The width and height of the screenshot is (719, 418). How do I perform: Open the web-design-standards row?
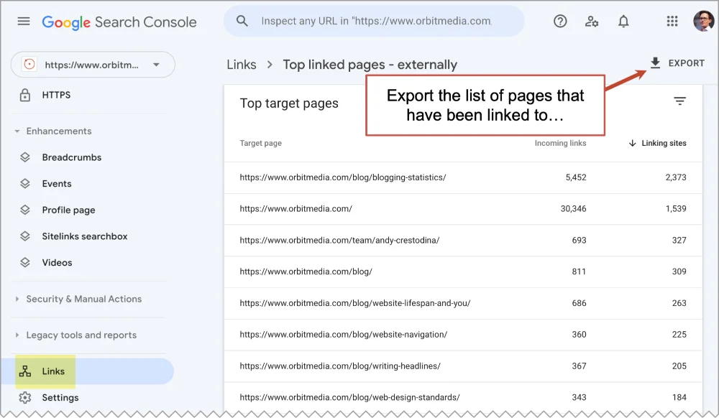coord(463,397)
